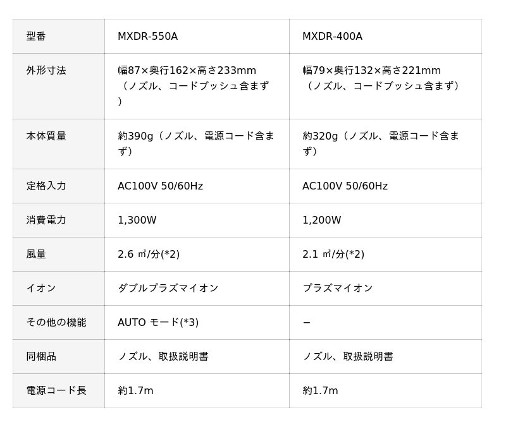The image size is (506, 427).
Task: Click the 2.6 ㎥/分(*2) airflow value
Action: pos(149,255)
